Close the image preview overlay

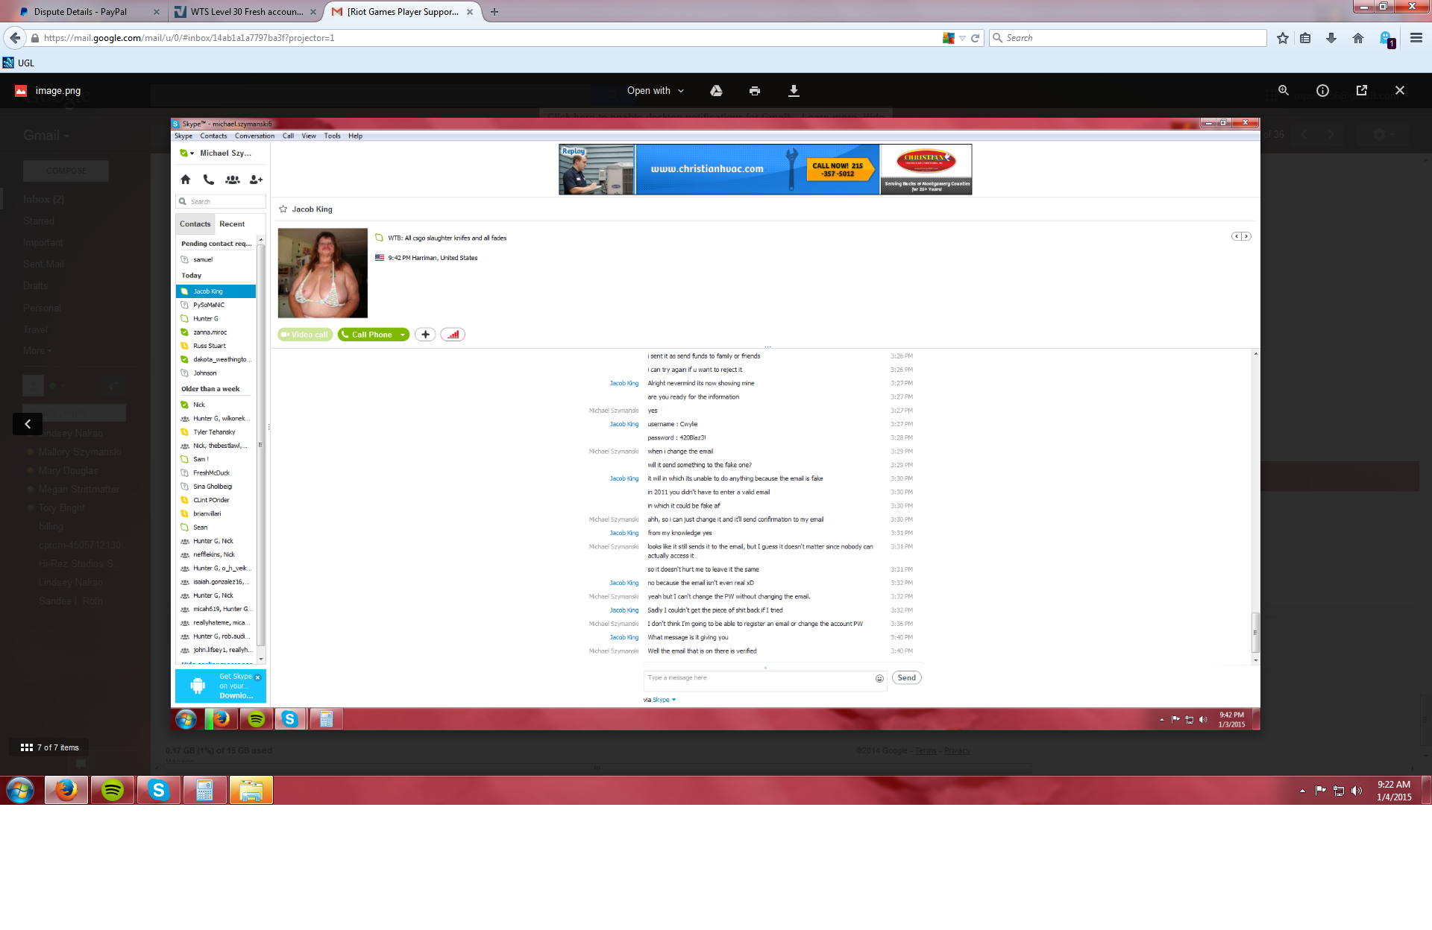tap(1400, 90)
